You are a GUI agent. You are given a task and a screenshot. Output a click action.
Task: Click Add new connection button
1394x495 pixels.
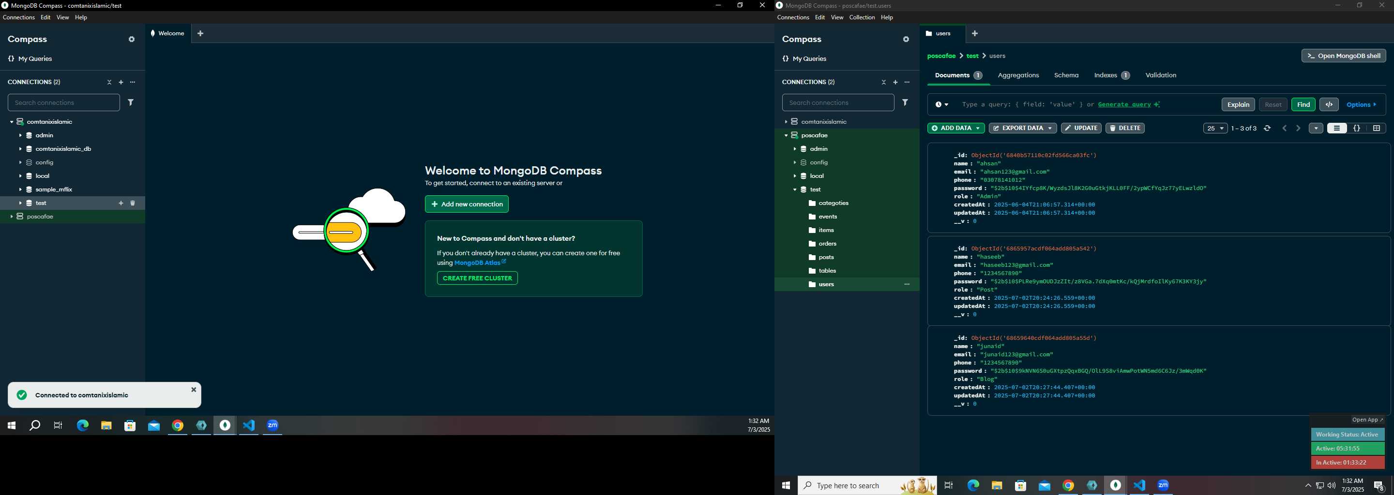coord(467,204)
